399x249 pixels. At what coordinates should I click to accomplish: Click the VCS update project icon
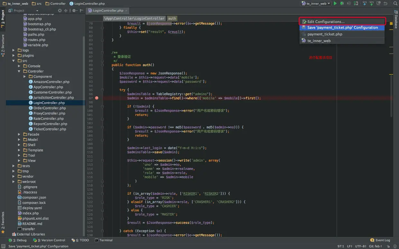coord(365,4)
